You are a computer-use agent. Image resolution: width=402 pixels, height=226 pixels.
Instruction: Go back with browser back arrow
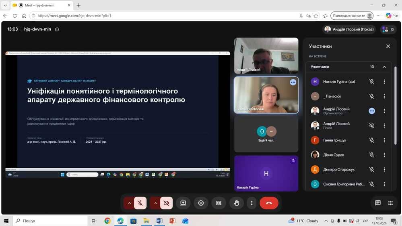pos(5,16)
